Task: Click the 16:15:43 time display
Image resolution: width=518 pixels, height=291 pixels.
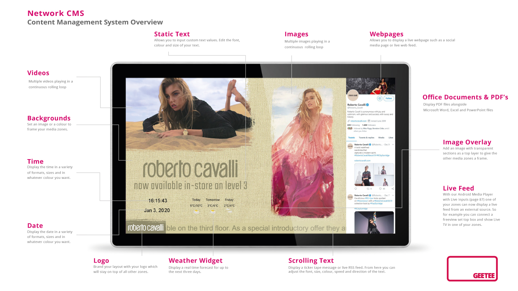Action: tap(158, 200)
